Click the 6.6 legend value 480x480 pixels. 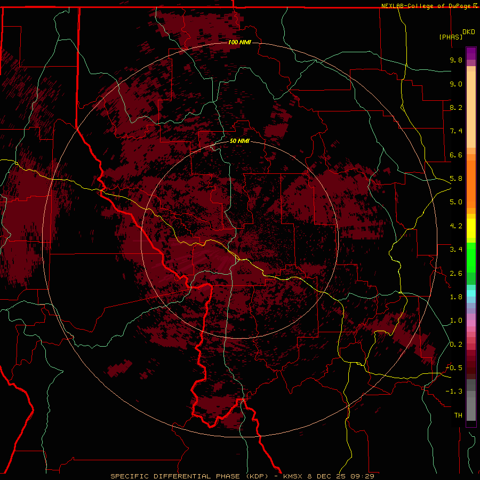456,155
